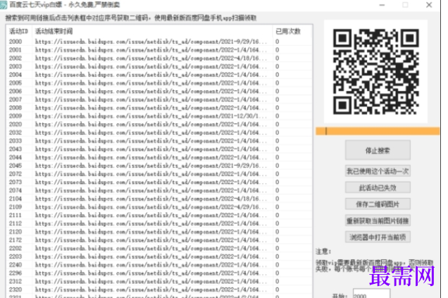Click 重新获取当前图片链接 button
Viewport: 448px width, 298px height.
pos(378,221)
